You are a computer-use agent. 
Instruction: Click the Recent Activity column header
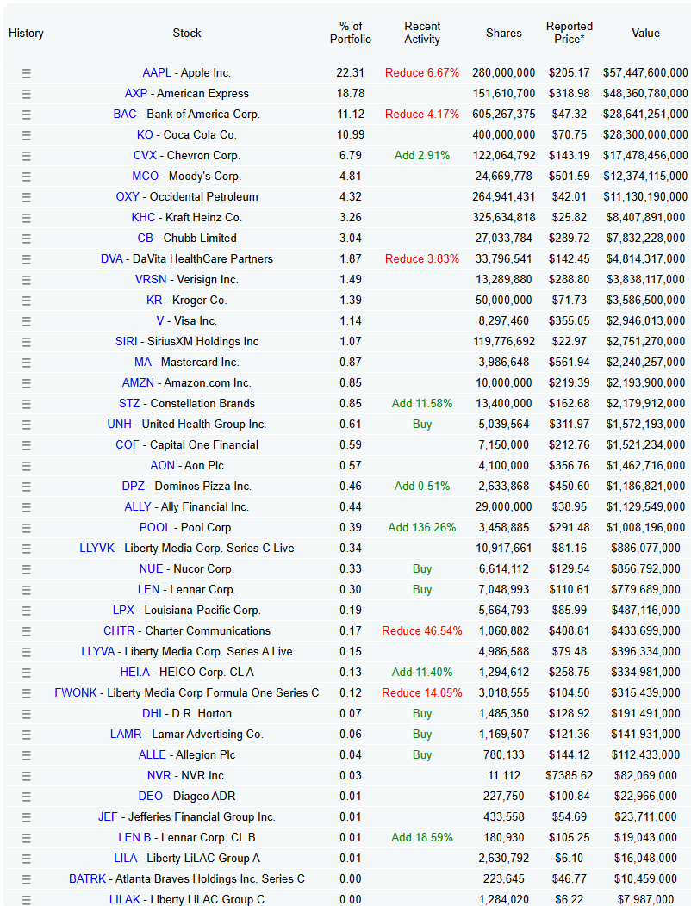(x=422, y=33)
